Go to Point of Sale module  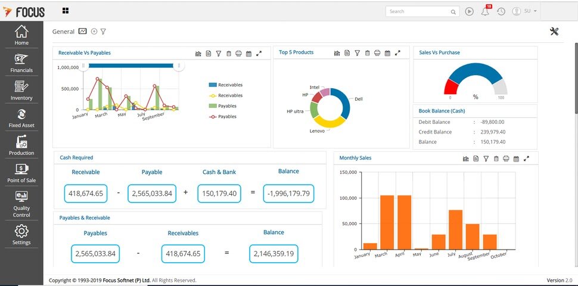(x=21, y=173)
